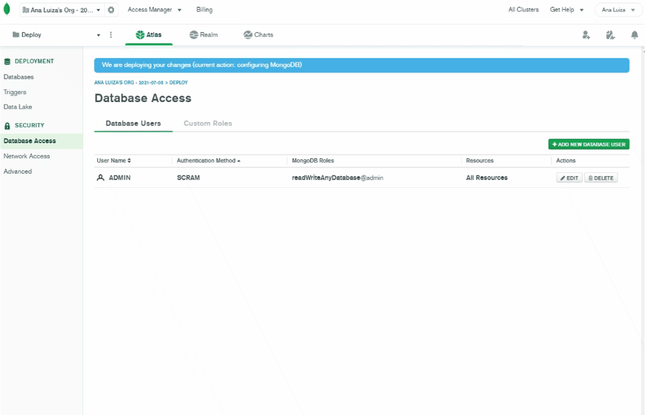Switch to the Charts tab
This screenshot has height=415, width=645.
(259, 35)
